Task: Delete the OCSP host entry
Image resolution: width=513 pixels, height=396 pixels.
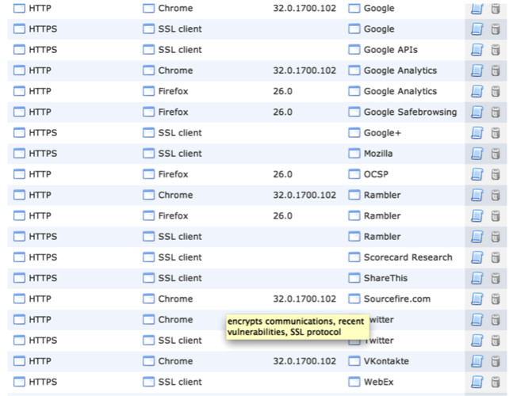Action: [x=496, y=174]
